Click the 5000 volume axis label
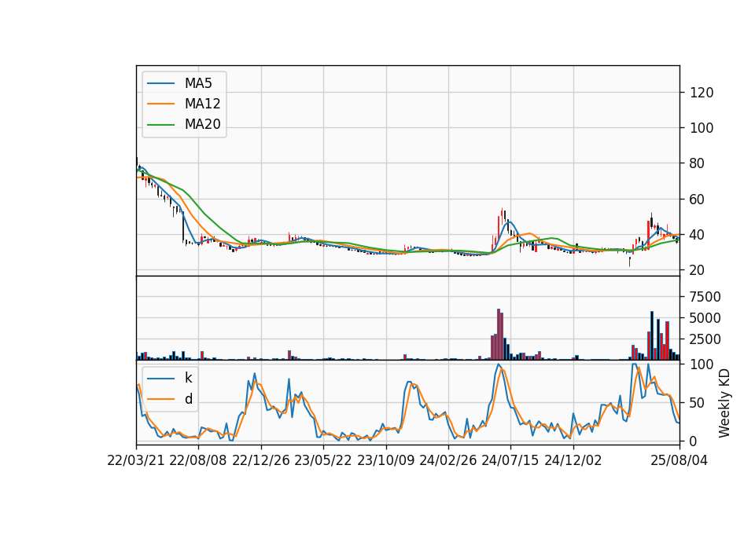755x542 pixels. [x=705, y=318]
